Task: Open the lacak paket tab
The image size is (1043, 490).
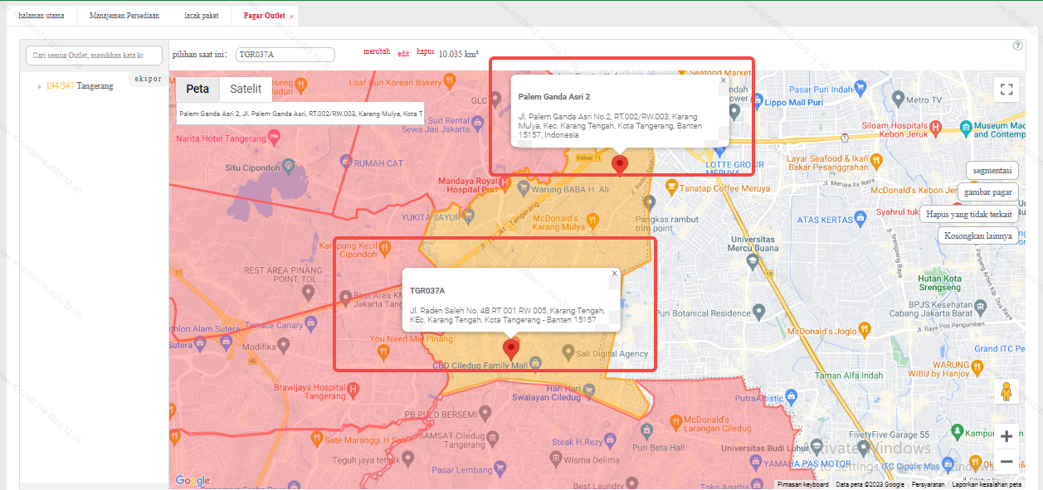Action: [x=202, y=16]
